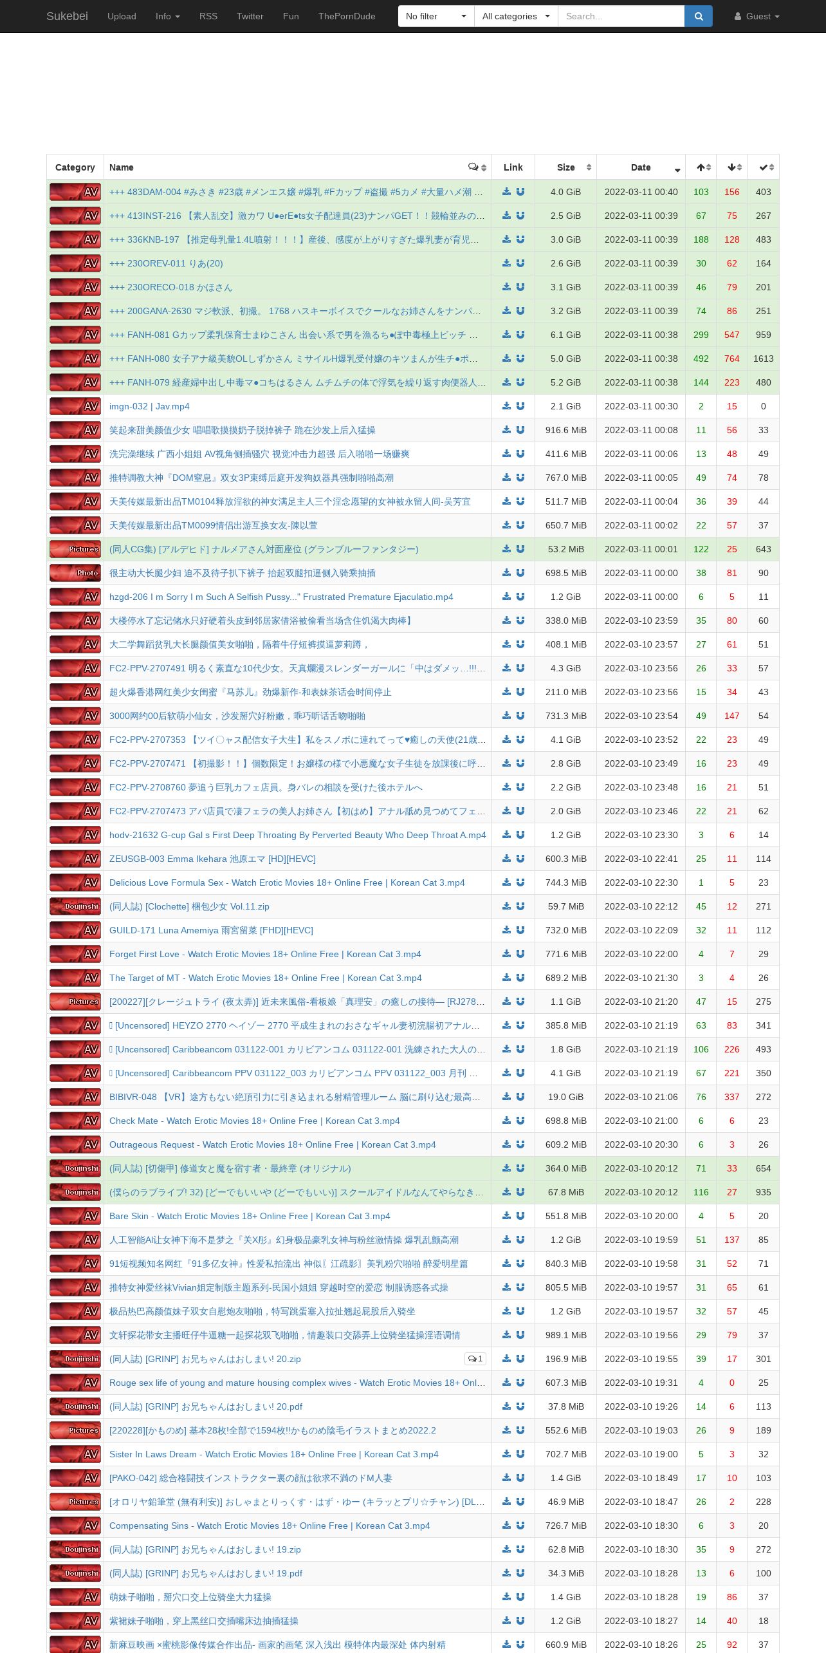Viewport: 826px width, 1653px height.
Task: Open ThePornDude link in navbar
Action: click(347, 16)
